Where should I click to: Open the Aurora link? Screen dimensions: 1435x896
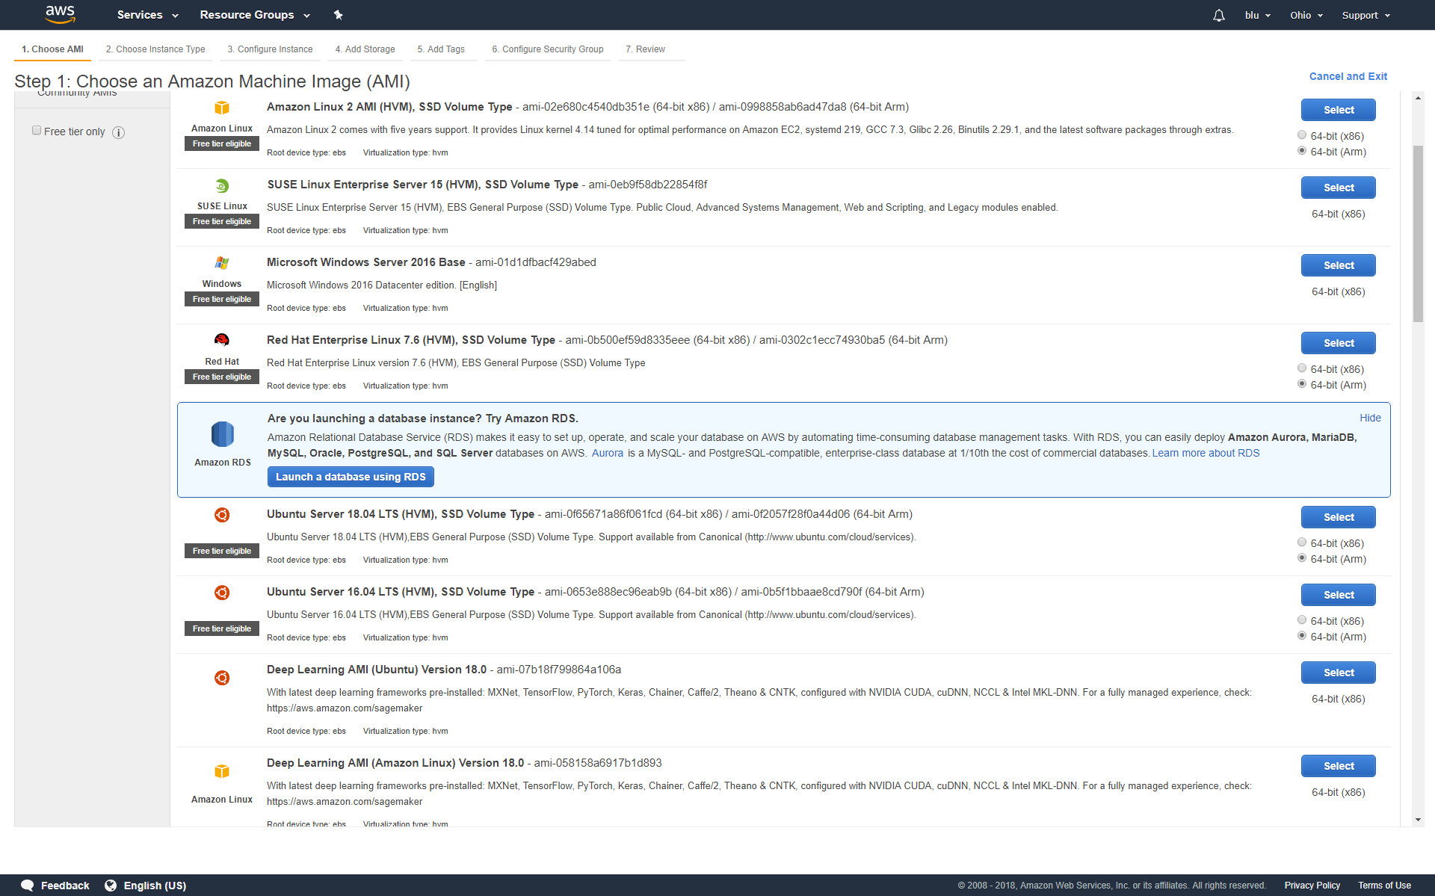[x=607, y=453]
